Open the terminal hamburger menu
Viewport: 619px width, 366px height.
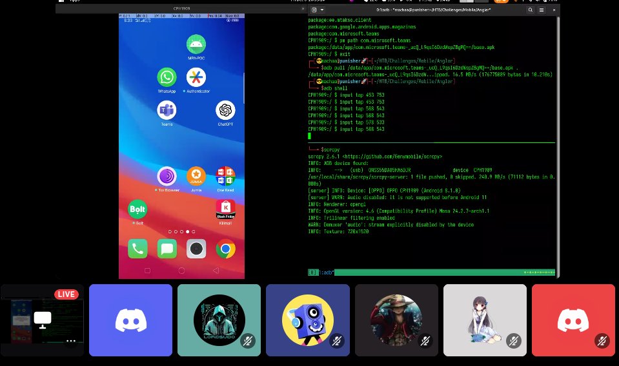tap(542, 10)
